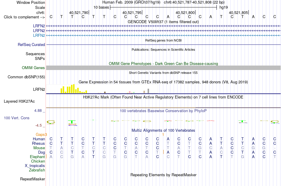Click the OMIM Gene Phenotypes title text
This screenshot has height=186, width=281.
tap(163, 63)
